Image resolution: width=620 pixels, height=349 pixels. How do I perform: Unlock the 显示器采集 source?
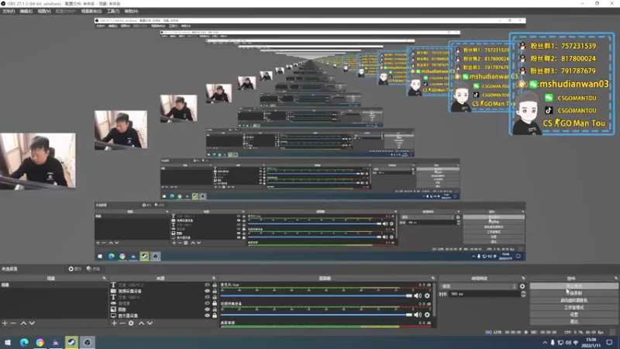pyautogui.click(x=215, y=316)
